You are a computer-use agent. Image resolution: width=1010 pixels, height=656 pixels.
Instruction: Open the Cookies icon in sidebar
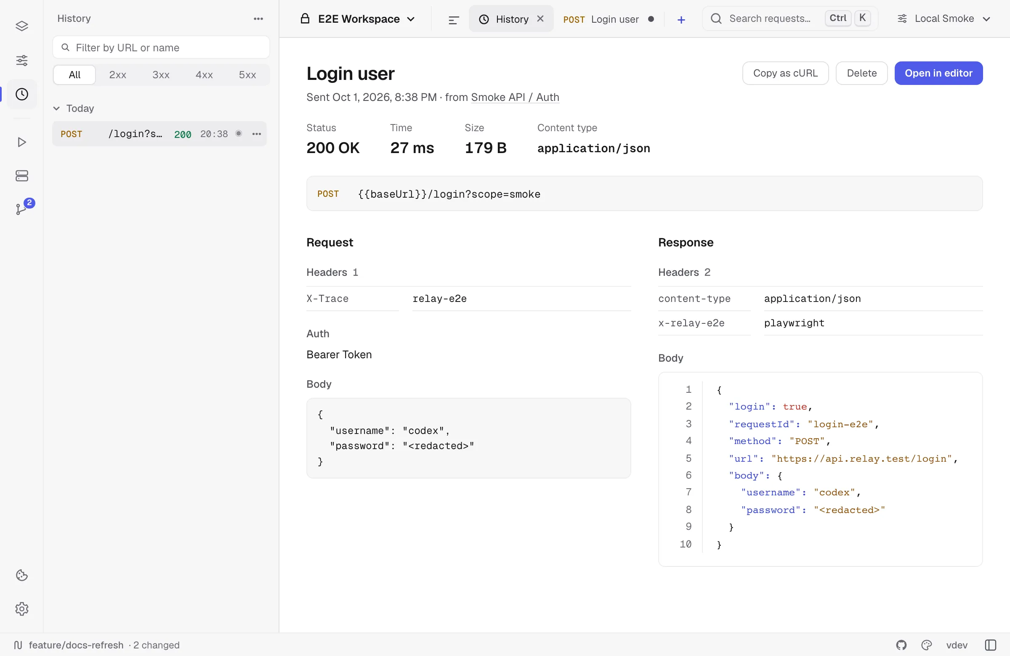pos(21,575)
